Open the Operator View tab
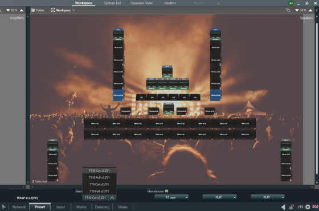The width and height of the screenshot is (319, 211). point(141,3)
